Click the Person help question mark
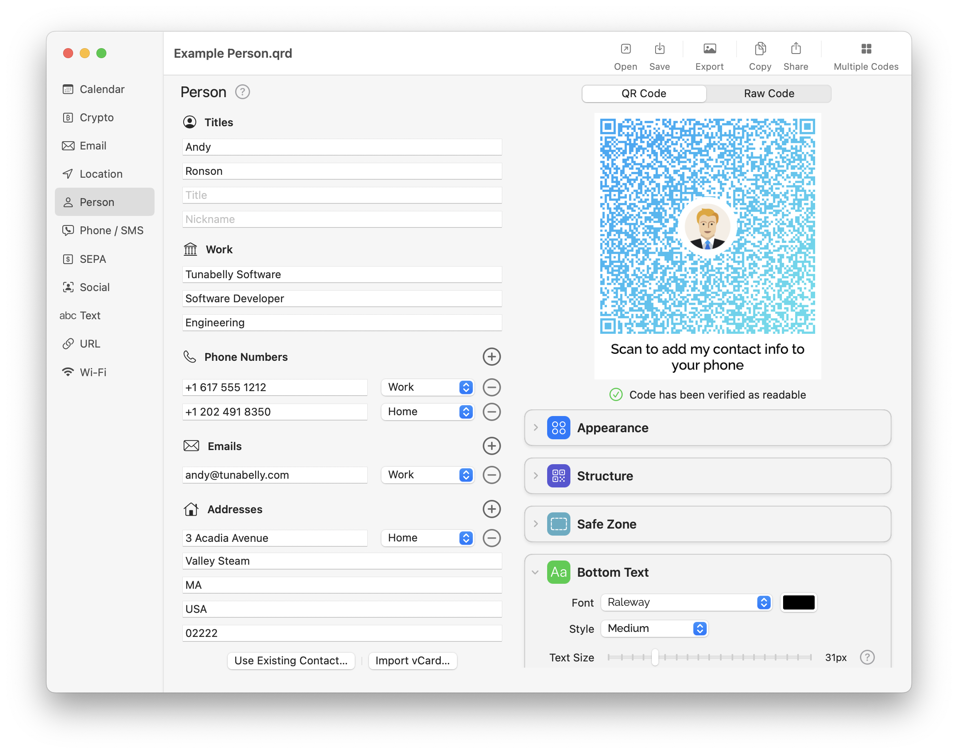The height and width of the screenshot is (754, 958). coord(242,92)
